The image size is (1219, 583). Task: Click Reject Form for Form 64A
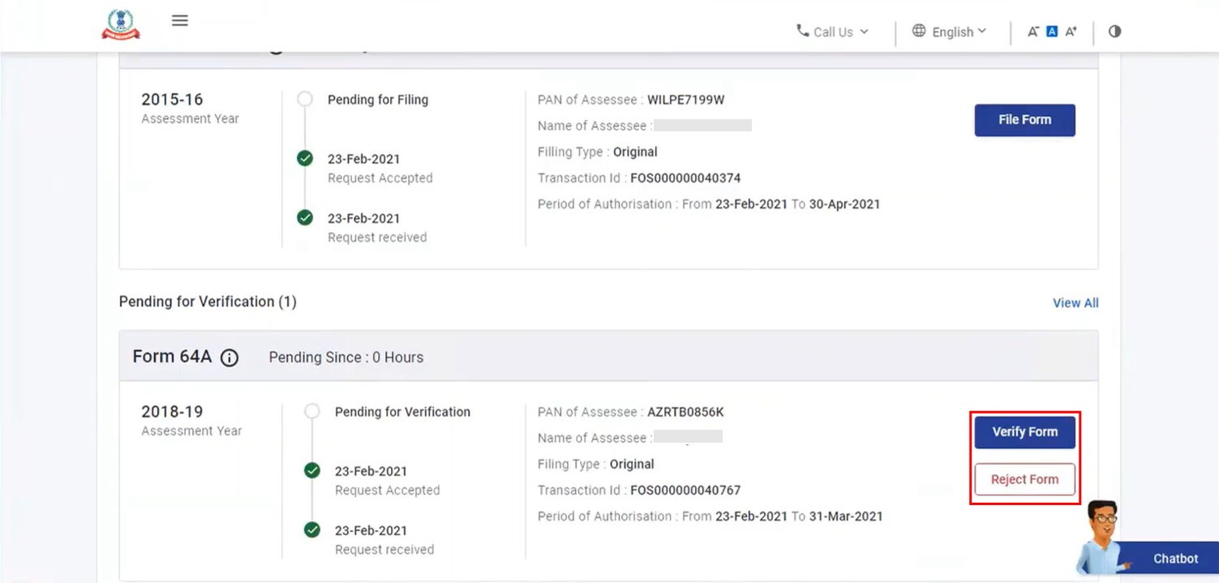pyautogui.click(x=1024, y=479)
